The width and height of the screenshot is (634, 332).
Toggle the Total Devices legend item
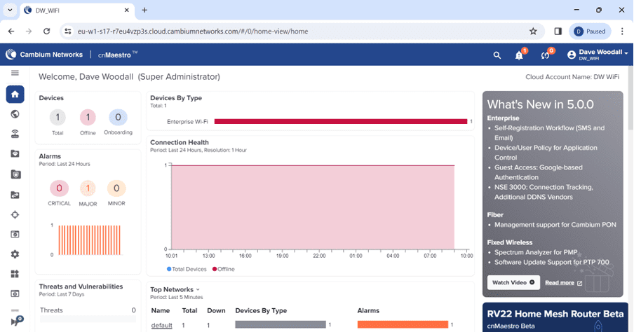(x=187, y=269)
